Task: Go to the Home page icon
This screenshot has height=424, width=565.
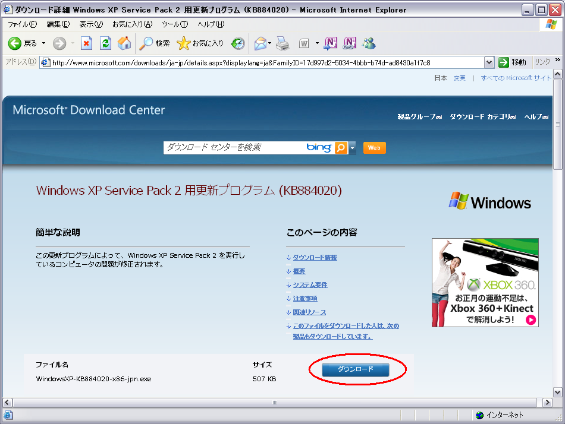Action: click(x=124, y=43)
